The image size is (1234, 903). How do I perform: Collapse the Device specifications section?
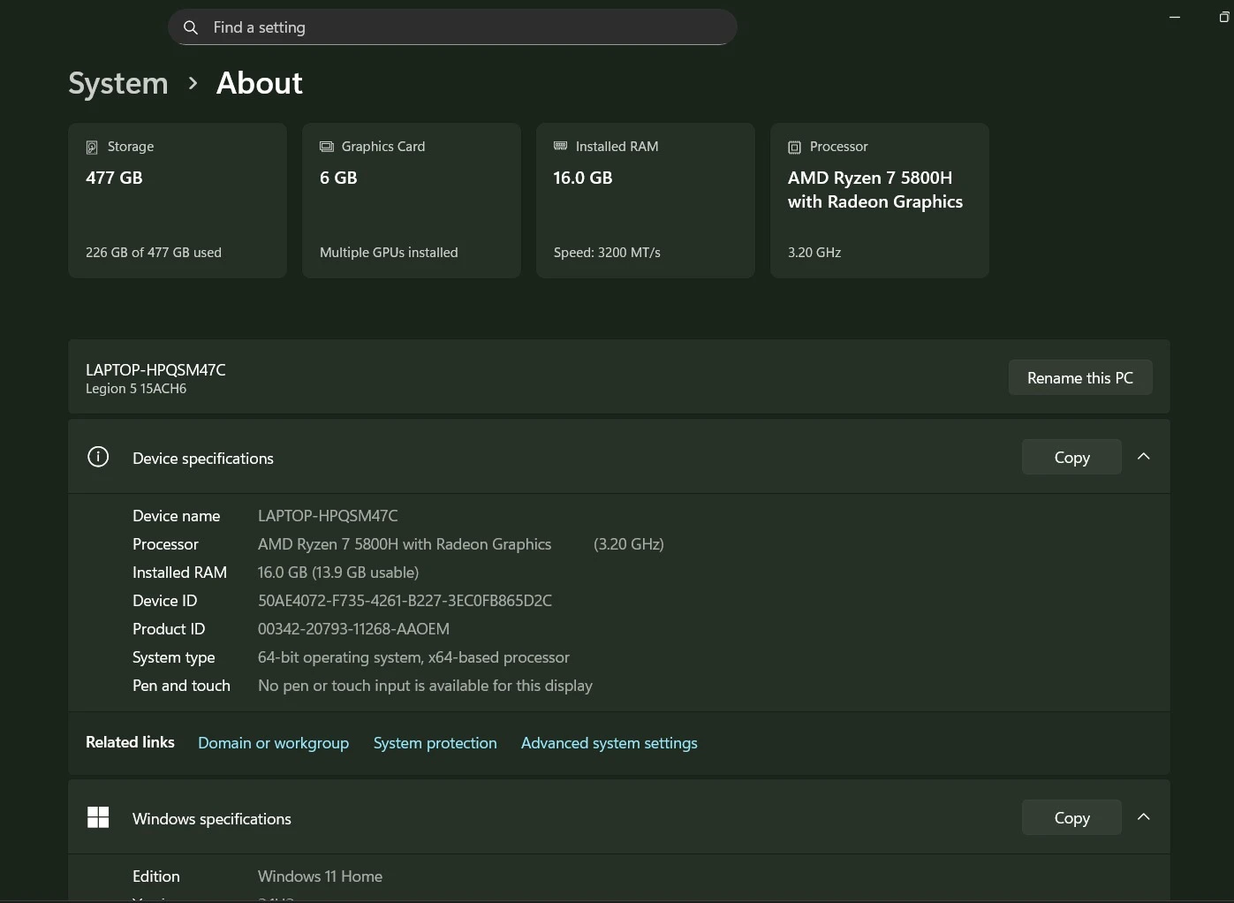click(1144, 457)
